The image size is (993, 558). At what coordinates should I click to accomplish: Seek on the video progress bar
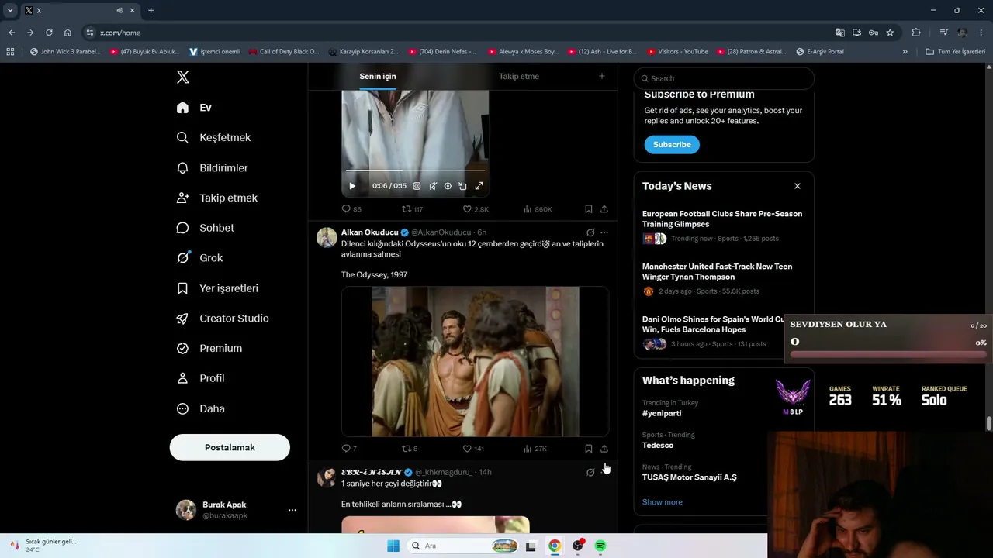(416, 170)
